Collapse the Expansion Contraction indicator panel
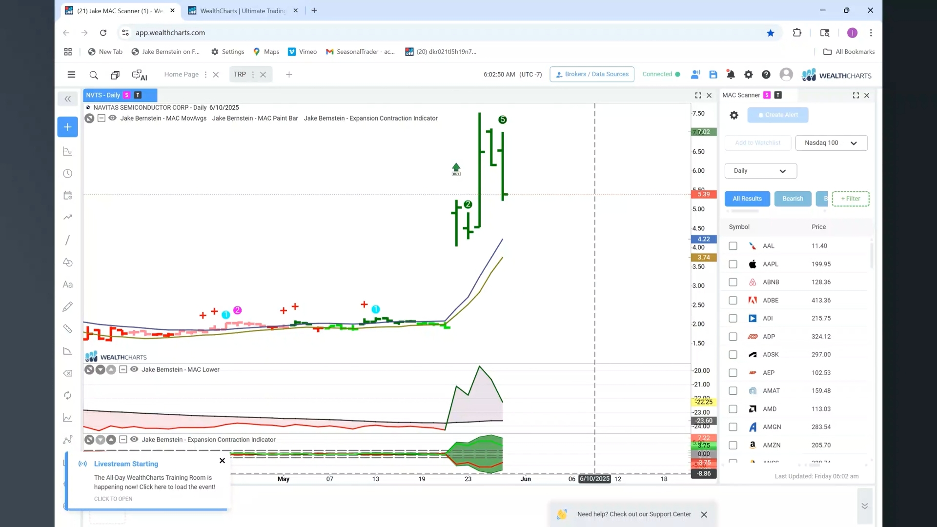The width and height of the screenshot is (937, 527). (x=123, y=440)
